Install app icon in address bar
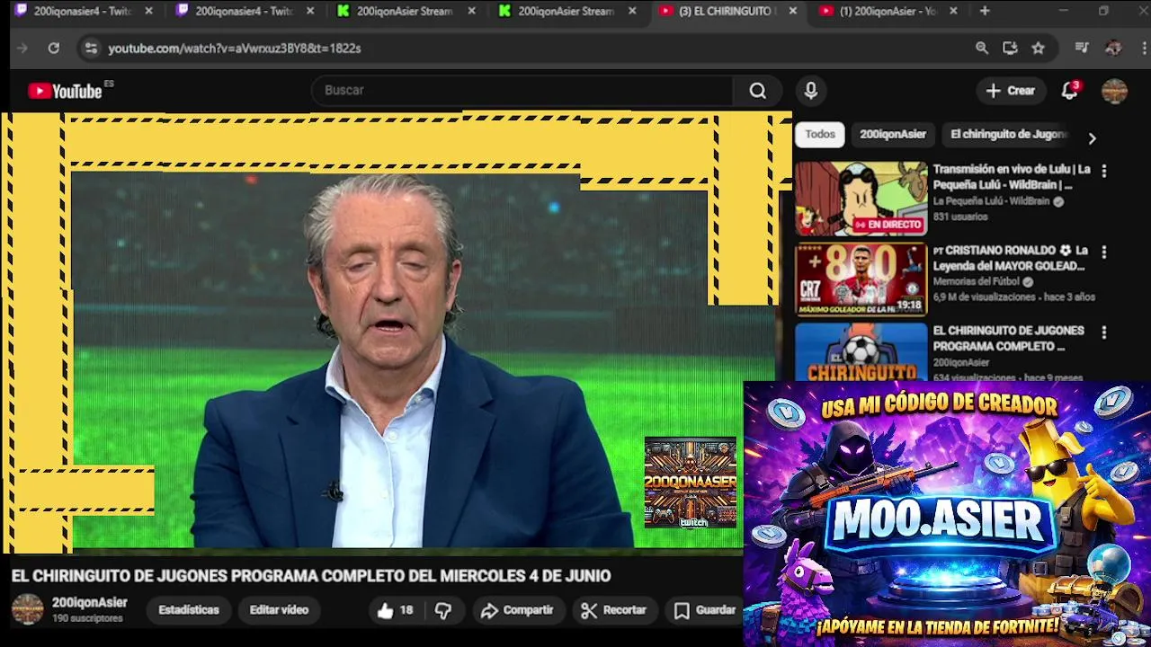1151x647 pixels. pos(1010,49)
